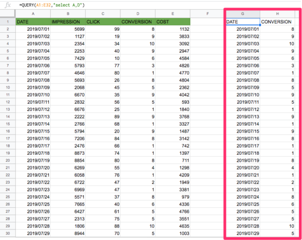Click impression value 5693

tap(68, 80)
